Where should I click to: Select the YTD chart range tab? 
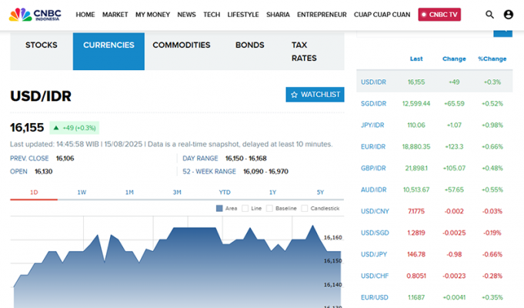click(x=225, y=192)
